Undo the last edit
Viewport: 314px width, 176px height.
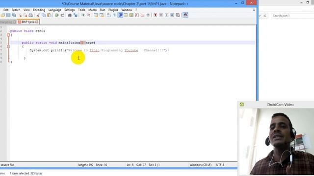point(57,15)
